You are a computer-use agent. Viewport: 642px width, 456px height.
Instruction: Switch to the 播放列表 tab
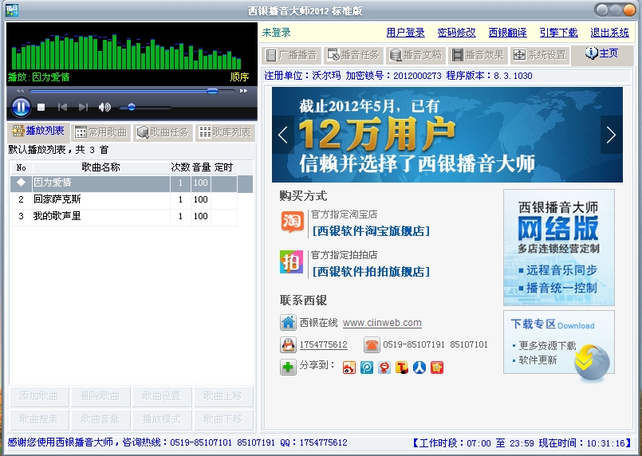tap(38, 131)
